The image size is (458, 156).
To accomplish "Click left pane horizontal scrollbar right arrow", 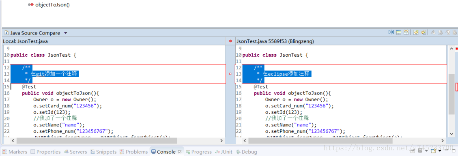I will (221, 141).
